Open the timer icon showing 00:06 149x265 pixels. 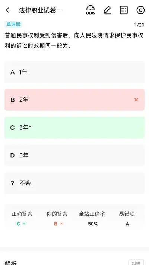point(91,10)
